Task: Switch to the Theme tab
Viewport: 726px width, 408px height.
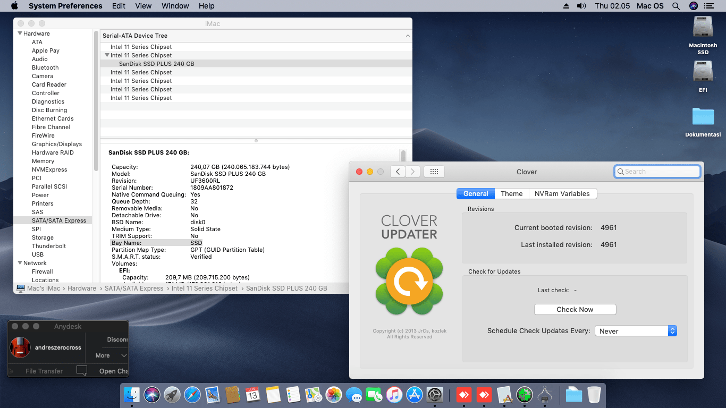Action: pos(511,193)
